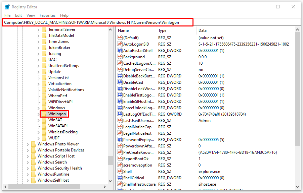Click the Background string value icon
Viewport: 303px width, 193px height.
point(120,57)
